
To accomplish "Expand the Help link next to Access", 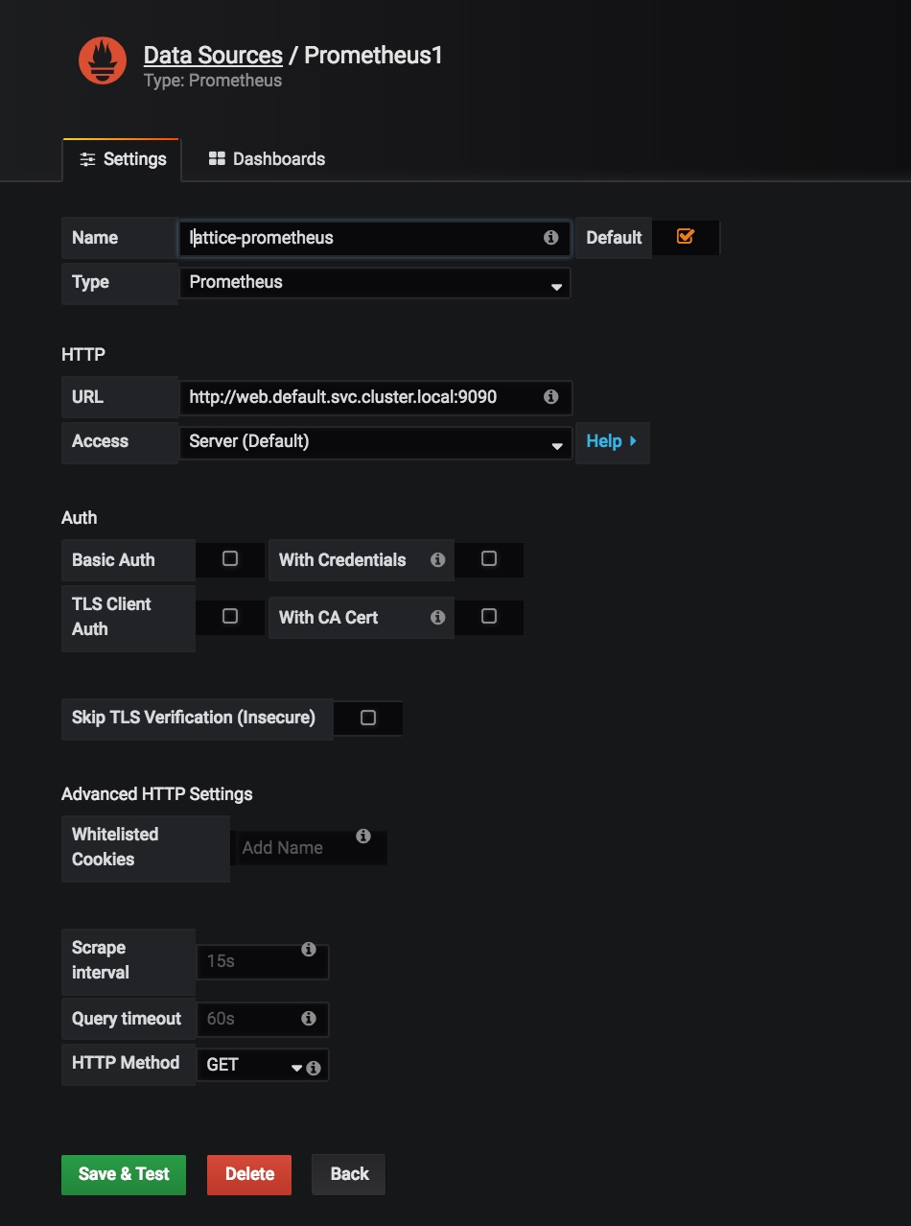I will tap(612, 441).
